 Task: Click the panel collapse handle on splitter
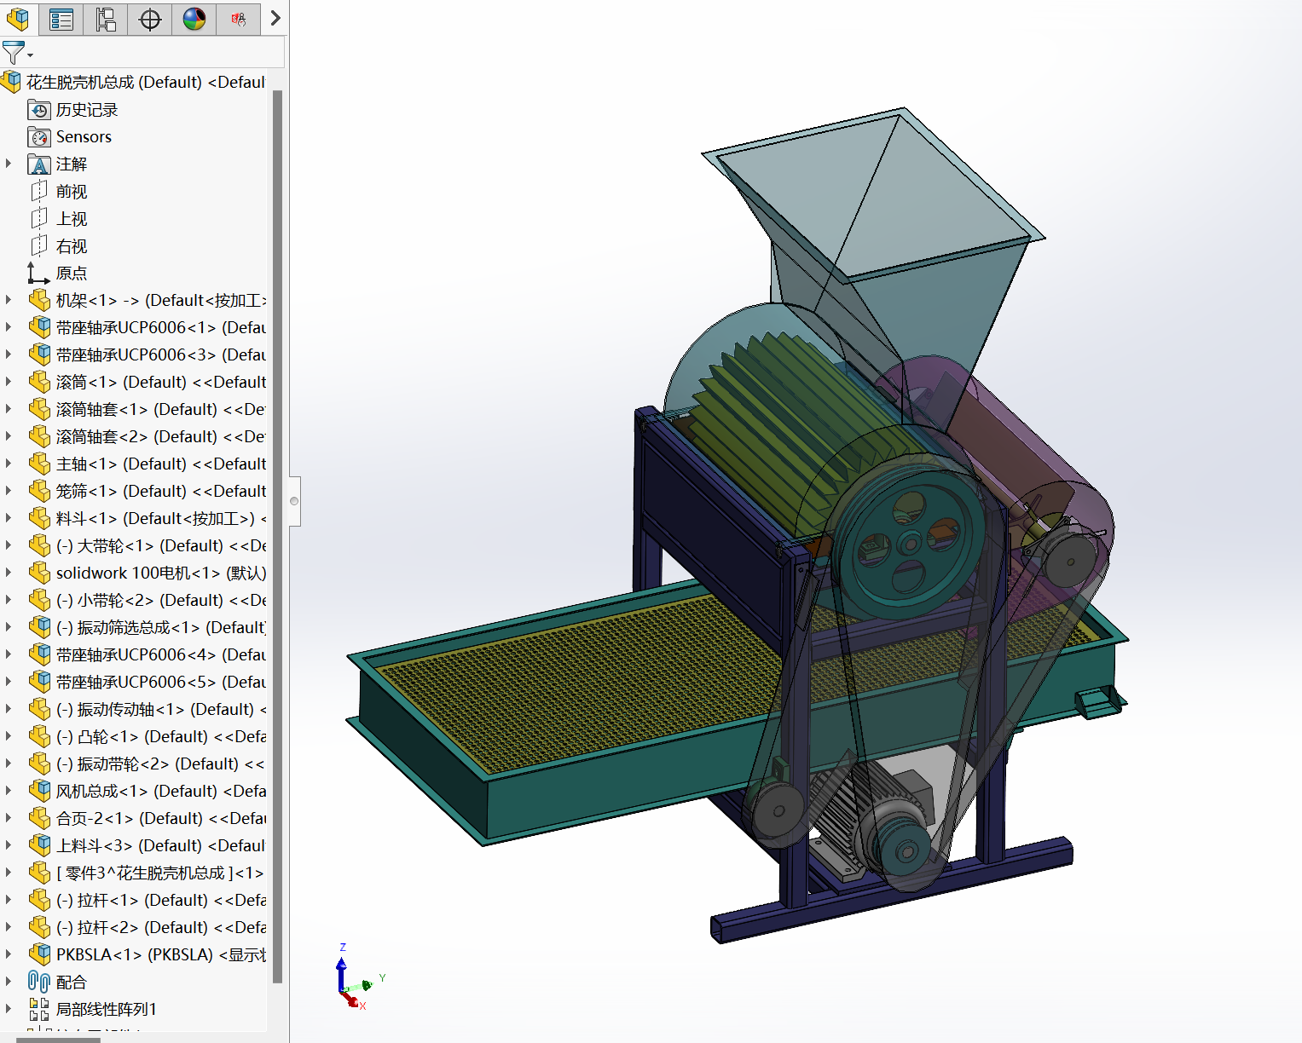click(294, 501)
